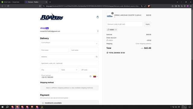The width and height of the screenshot is (193, 109).
Task: Click the SPRING LAKE/GUM COUNTRY CLUB 4.0 product name
Action: click(x=128, y=15)
